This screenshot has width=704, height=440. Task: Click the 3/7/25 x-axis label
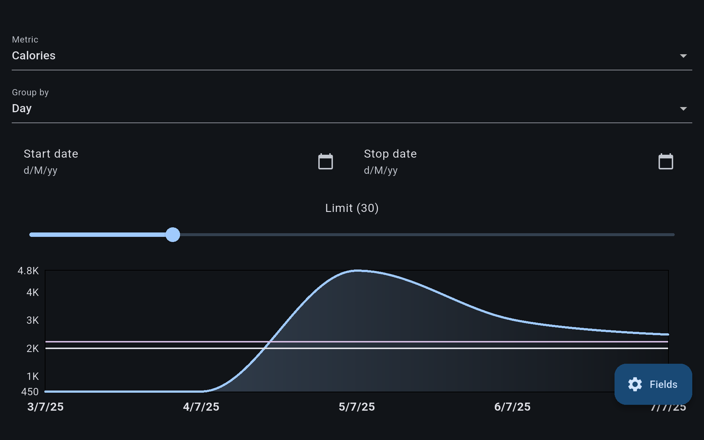click(45, 407)
